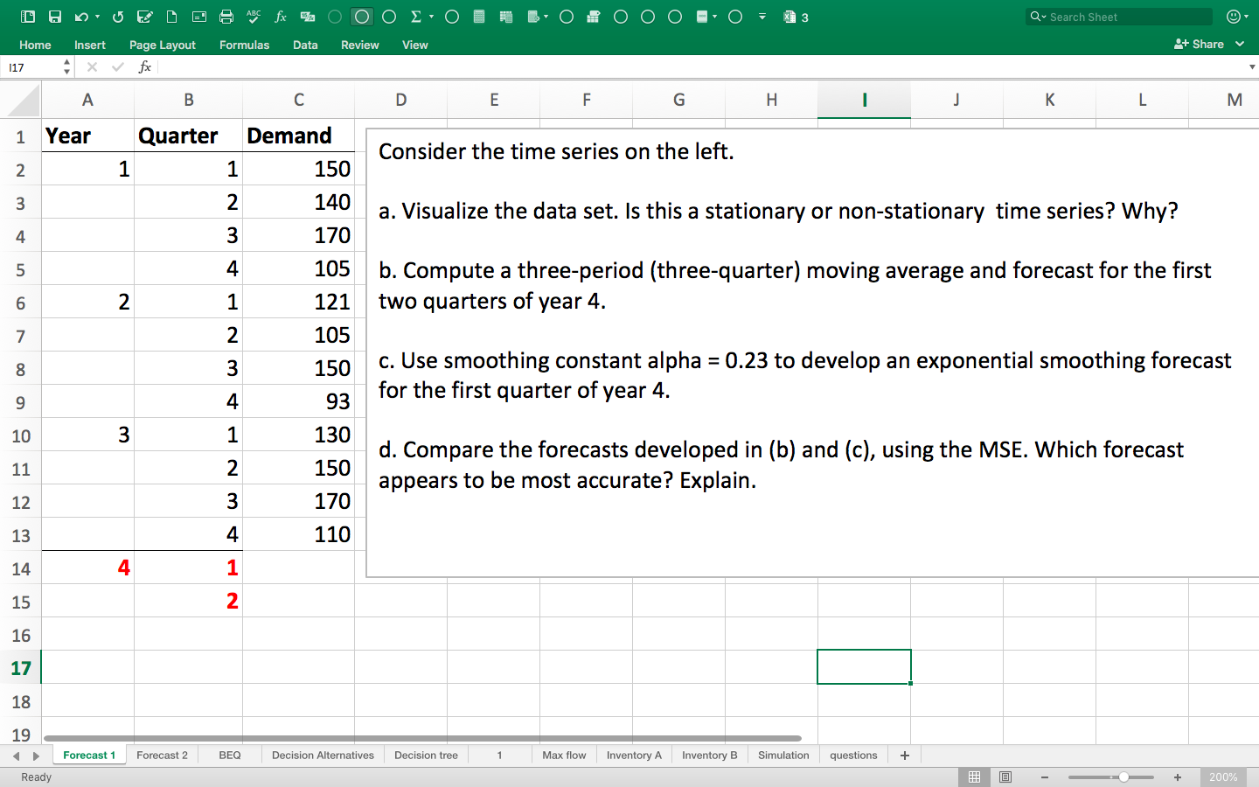Expand the AutoSum dropdown arrow
Image resolution: width=1259 pixels, height=787 pixels.
(430, 16)
